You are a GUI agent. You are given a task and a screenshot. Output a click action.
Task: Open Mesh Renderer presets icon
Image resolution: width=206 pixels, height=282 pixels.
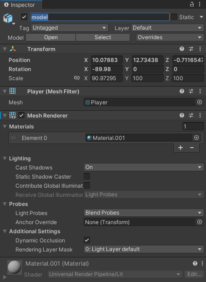(x=191, y=115)
